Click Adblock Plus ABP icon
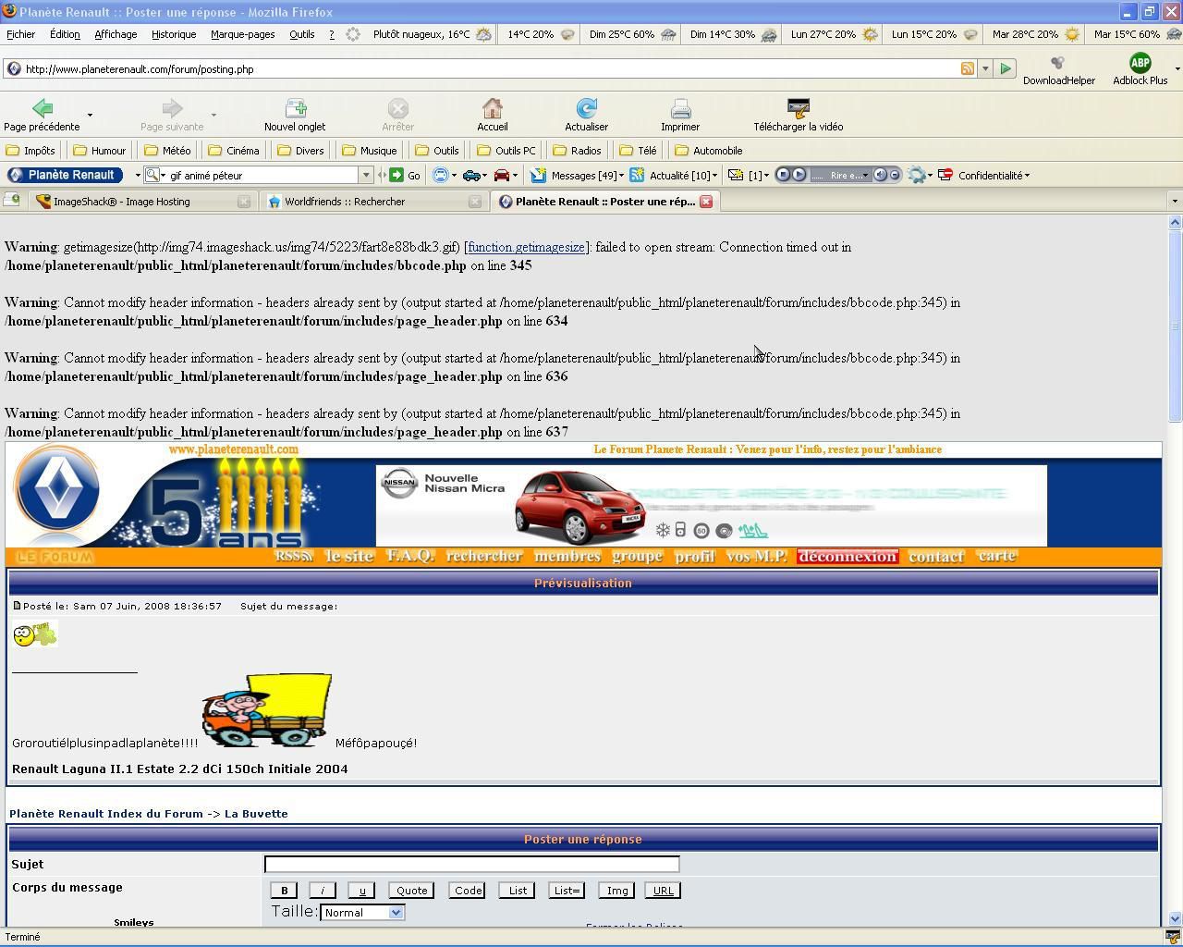Viewport: 1183px width, 947px height. pyautogui.click(x=1140, y=70)
